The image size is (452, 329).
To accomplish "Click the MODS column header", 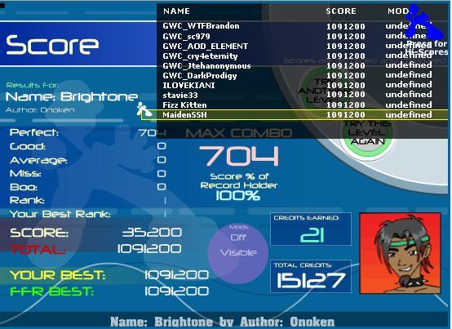I will [399, 11].
